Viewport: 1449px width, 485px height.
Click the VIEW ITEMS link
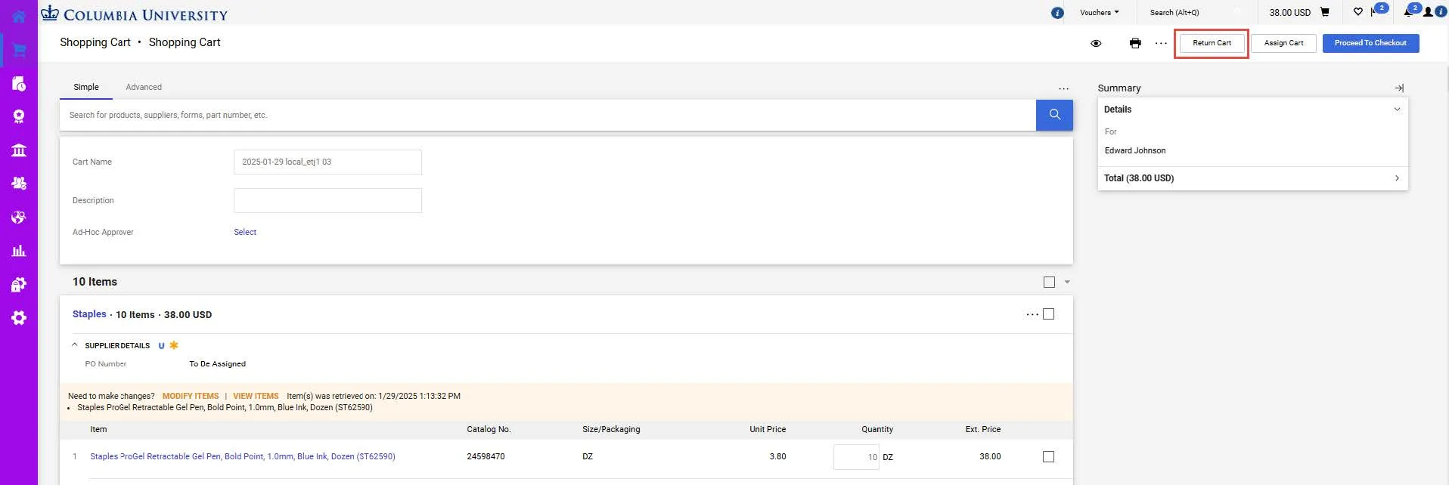click(256, 396)
